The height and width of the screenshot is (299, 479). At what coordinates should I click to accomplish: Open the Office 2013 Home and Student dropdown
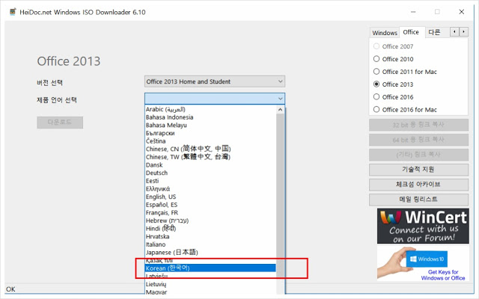pos(215,81)
